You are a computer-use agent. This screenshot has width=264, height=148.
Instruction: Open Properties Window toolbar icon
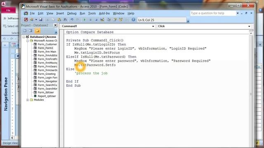(115, 20)
